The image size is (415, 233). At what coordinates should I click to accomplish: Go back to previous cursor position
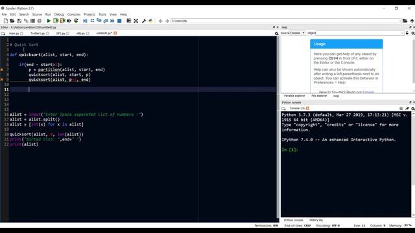[160, 21]
